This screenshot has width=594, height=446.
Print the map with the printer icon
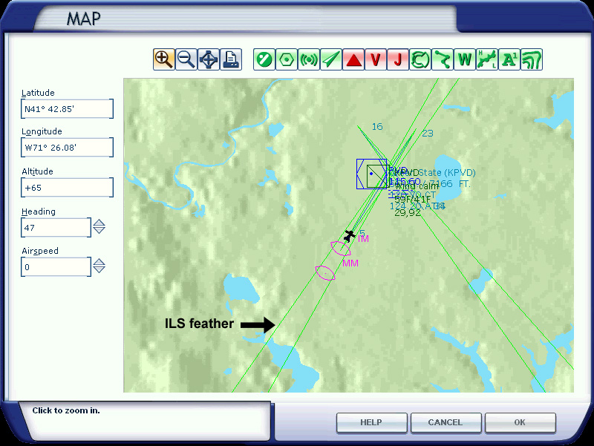coord(231,59)
